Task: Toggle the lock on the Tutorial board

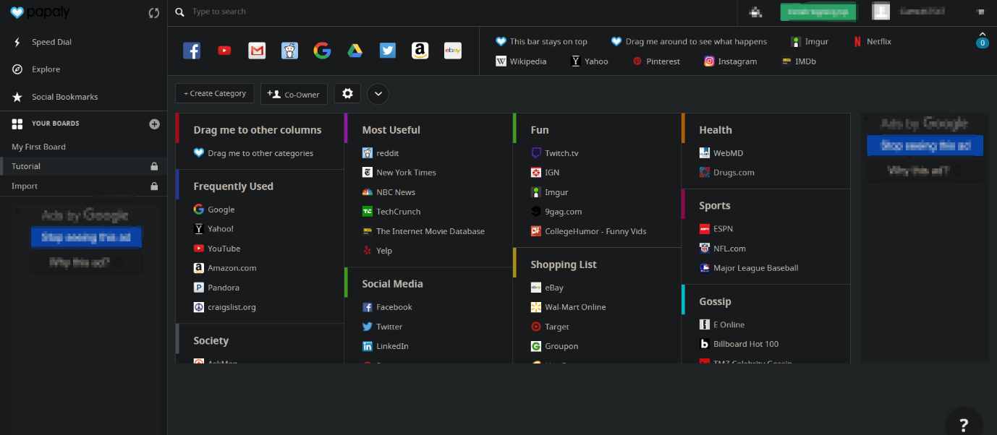Action: point(154,166)
